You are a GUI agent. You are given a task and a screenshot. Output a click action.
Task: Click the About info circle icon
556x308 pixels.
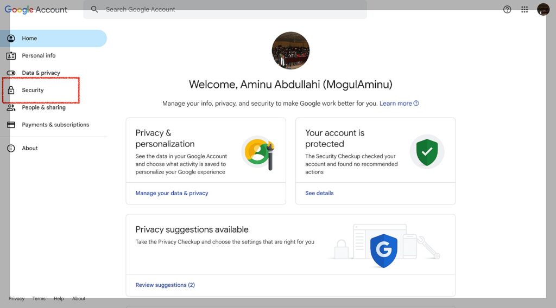pyautogui.click(x=11, y=149)
